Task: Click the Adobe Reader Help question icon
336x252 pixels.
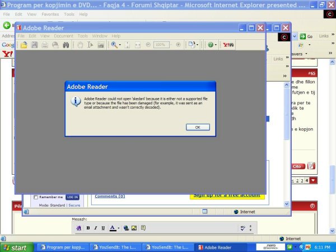Action: (211, 45)
